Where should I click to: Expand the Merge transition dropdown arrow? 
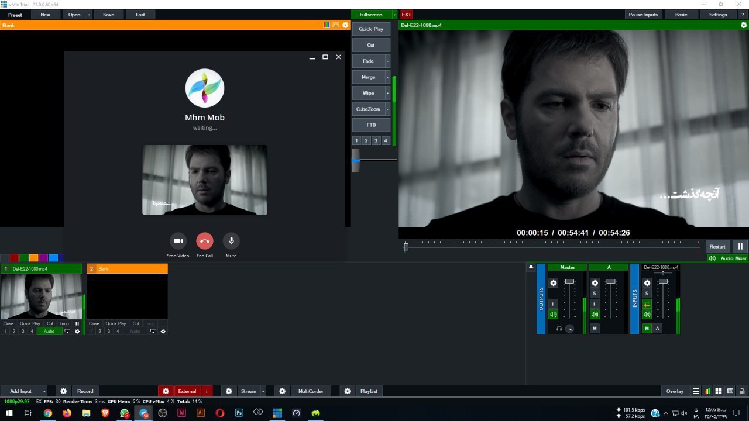click(x=387, y=77)
